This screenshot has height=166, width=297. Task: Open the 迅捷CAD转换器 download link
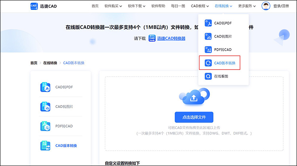[x=171, y=38]
